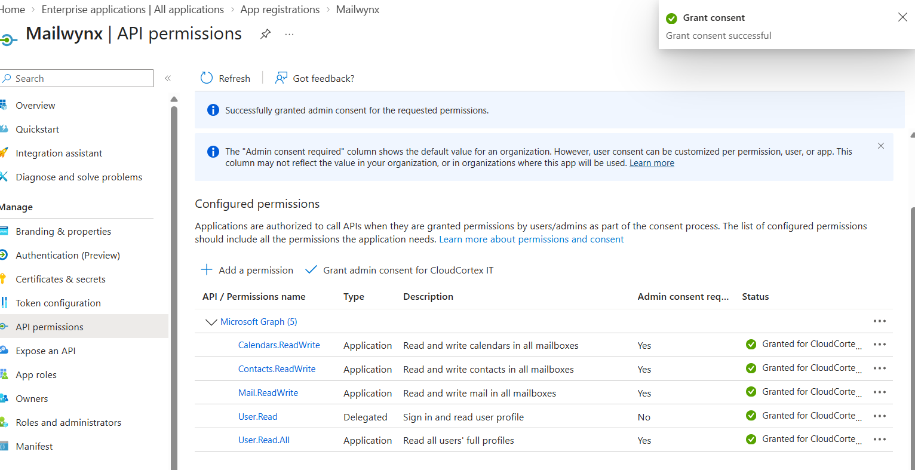Click the Mailwynx app icon beside title

click(x=8, y=40)
